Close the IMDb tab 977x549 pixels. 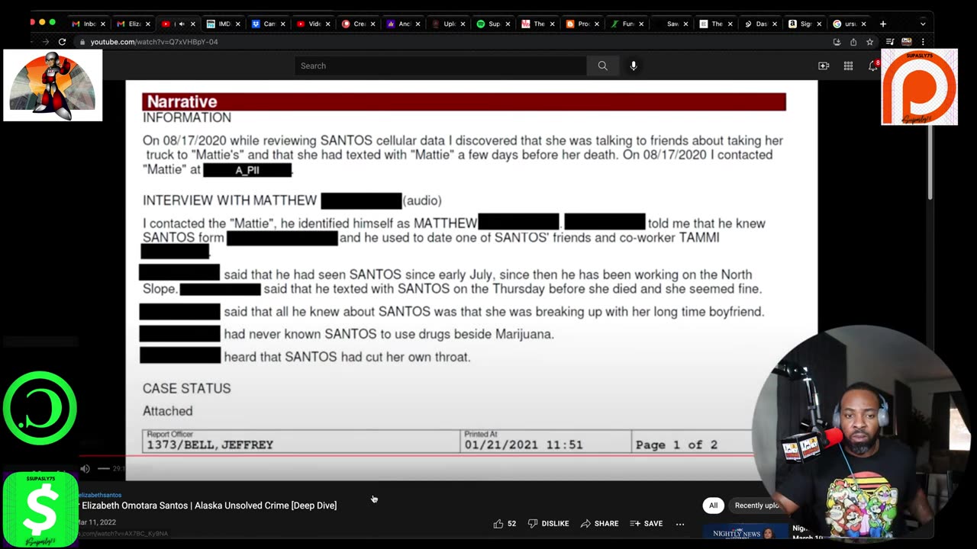click(x=238, y=24)
